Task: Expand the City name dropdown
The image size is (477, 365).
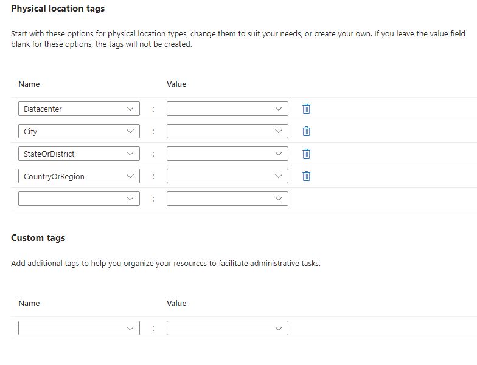Action: coord(78,131)
